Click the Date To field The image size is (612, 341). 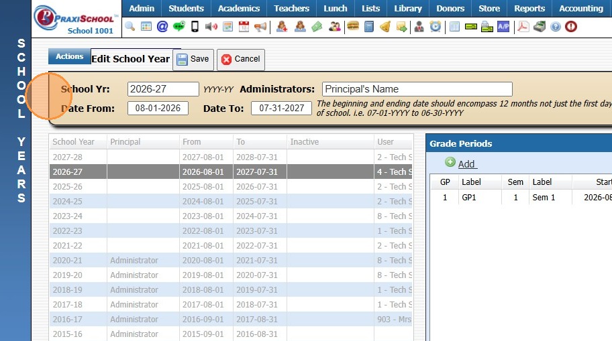coord(281,108)
